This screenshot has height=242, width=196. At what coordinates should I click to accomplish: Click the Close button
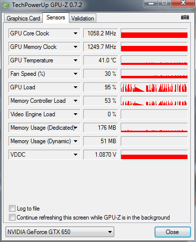pyautogui.click(x=173, y=232)
